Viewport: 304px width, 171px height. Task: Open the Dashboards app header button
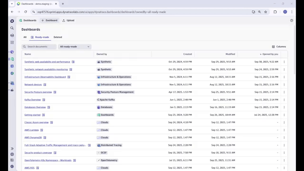28,20
